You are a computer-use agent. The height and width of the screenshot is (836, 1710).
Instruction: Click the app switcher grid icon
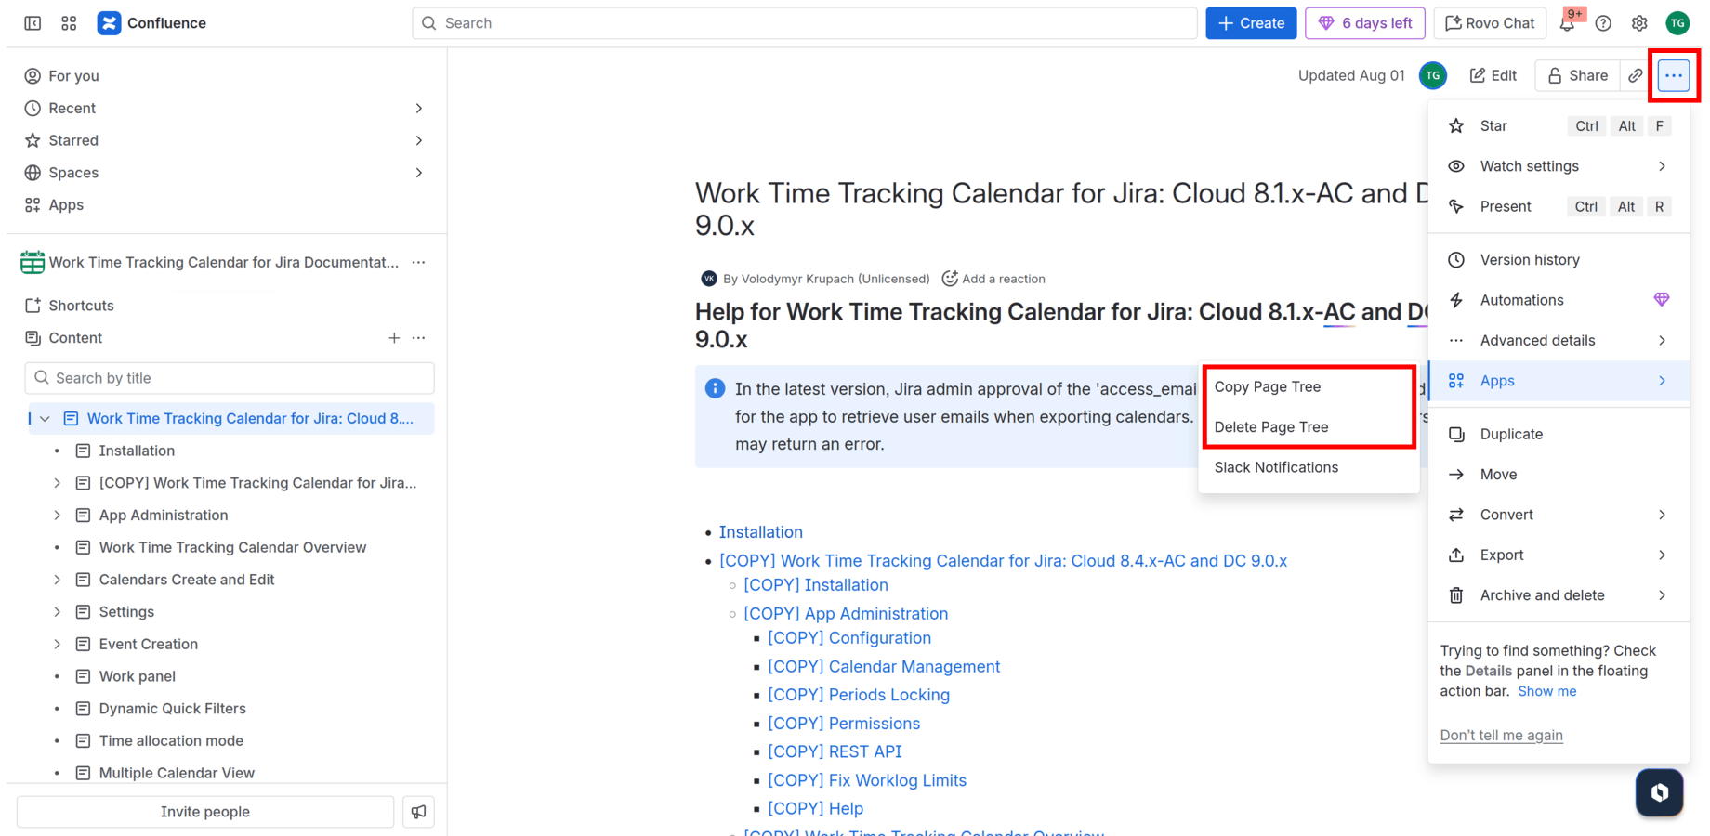coord(69,23)
